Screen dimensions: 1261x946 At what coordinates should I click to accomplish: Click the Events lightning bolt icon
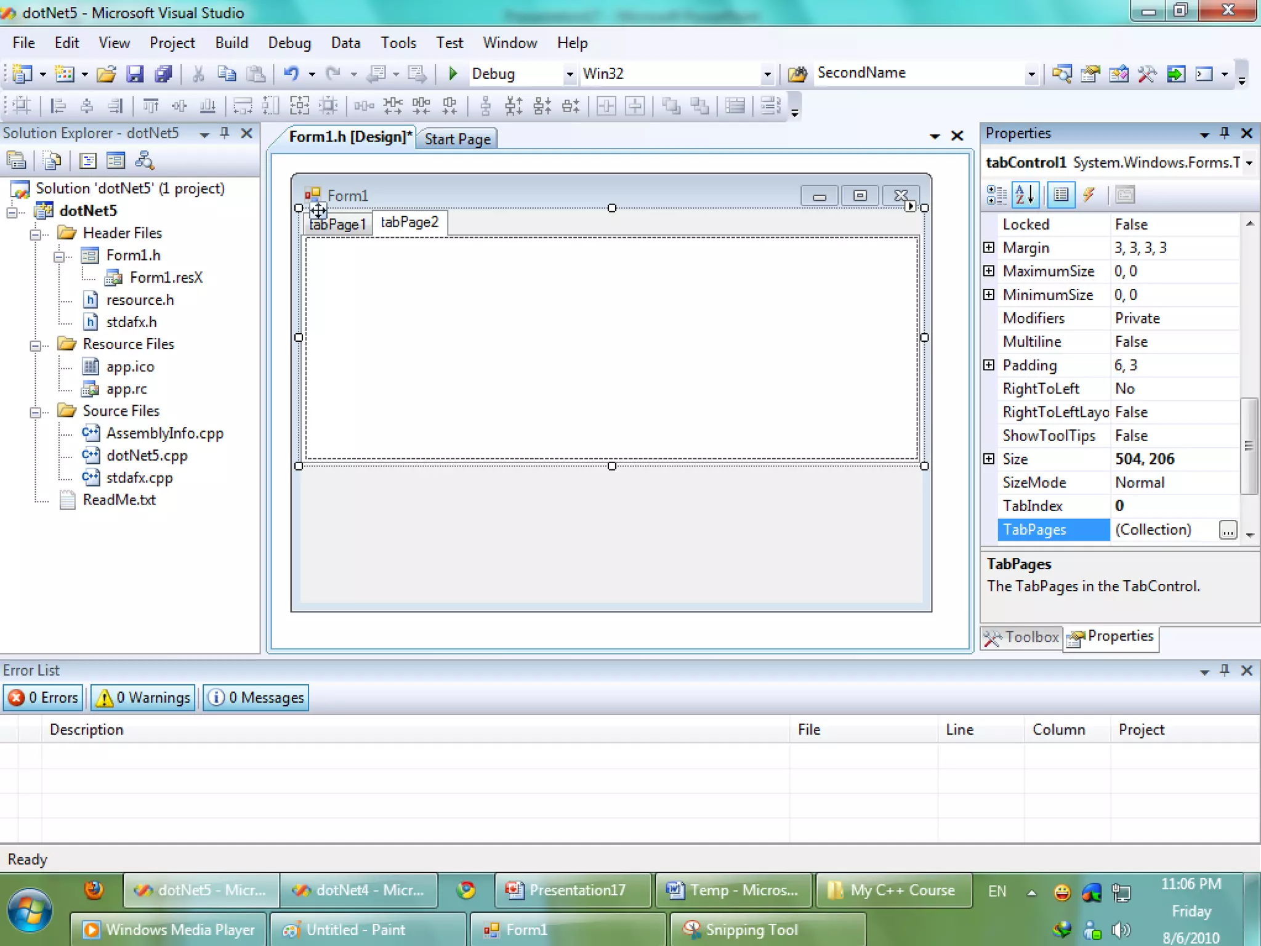1089,195
